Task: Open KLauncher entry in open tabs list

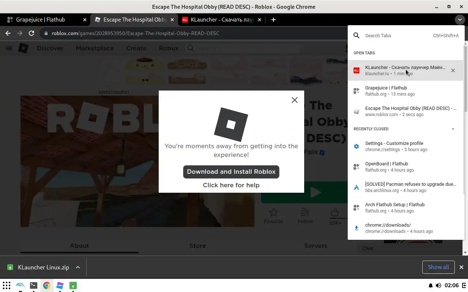Action: (x=405, y=70)
